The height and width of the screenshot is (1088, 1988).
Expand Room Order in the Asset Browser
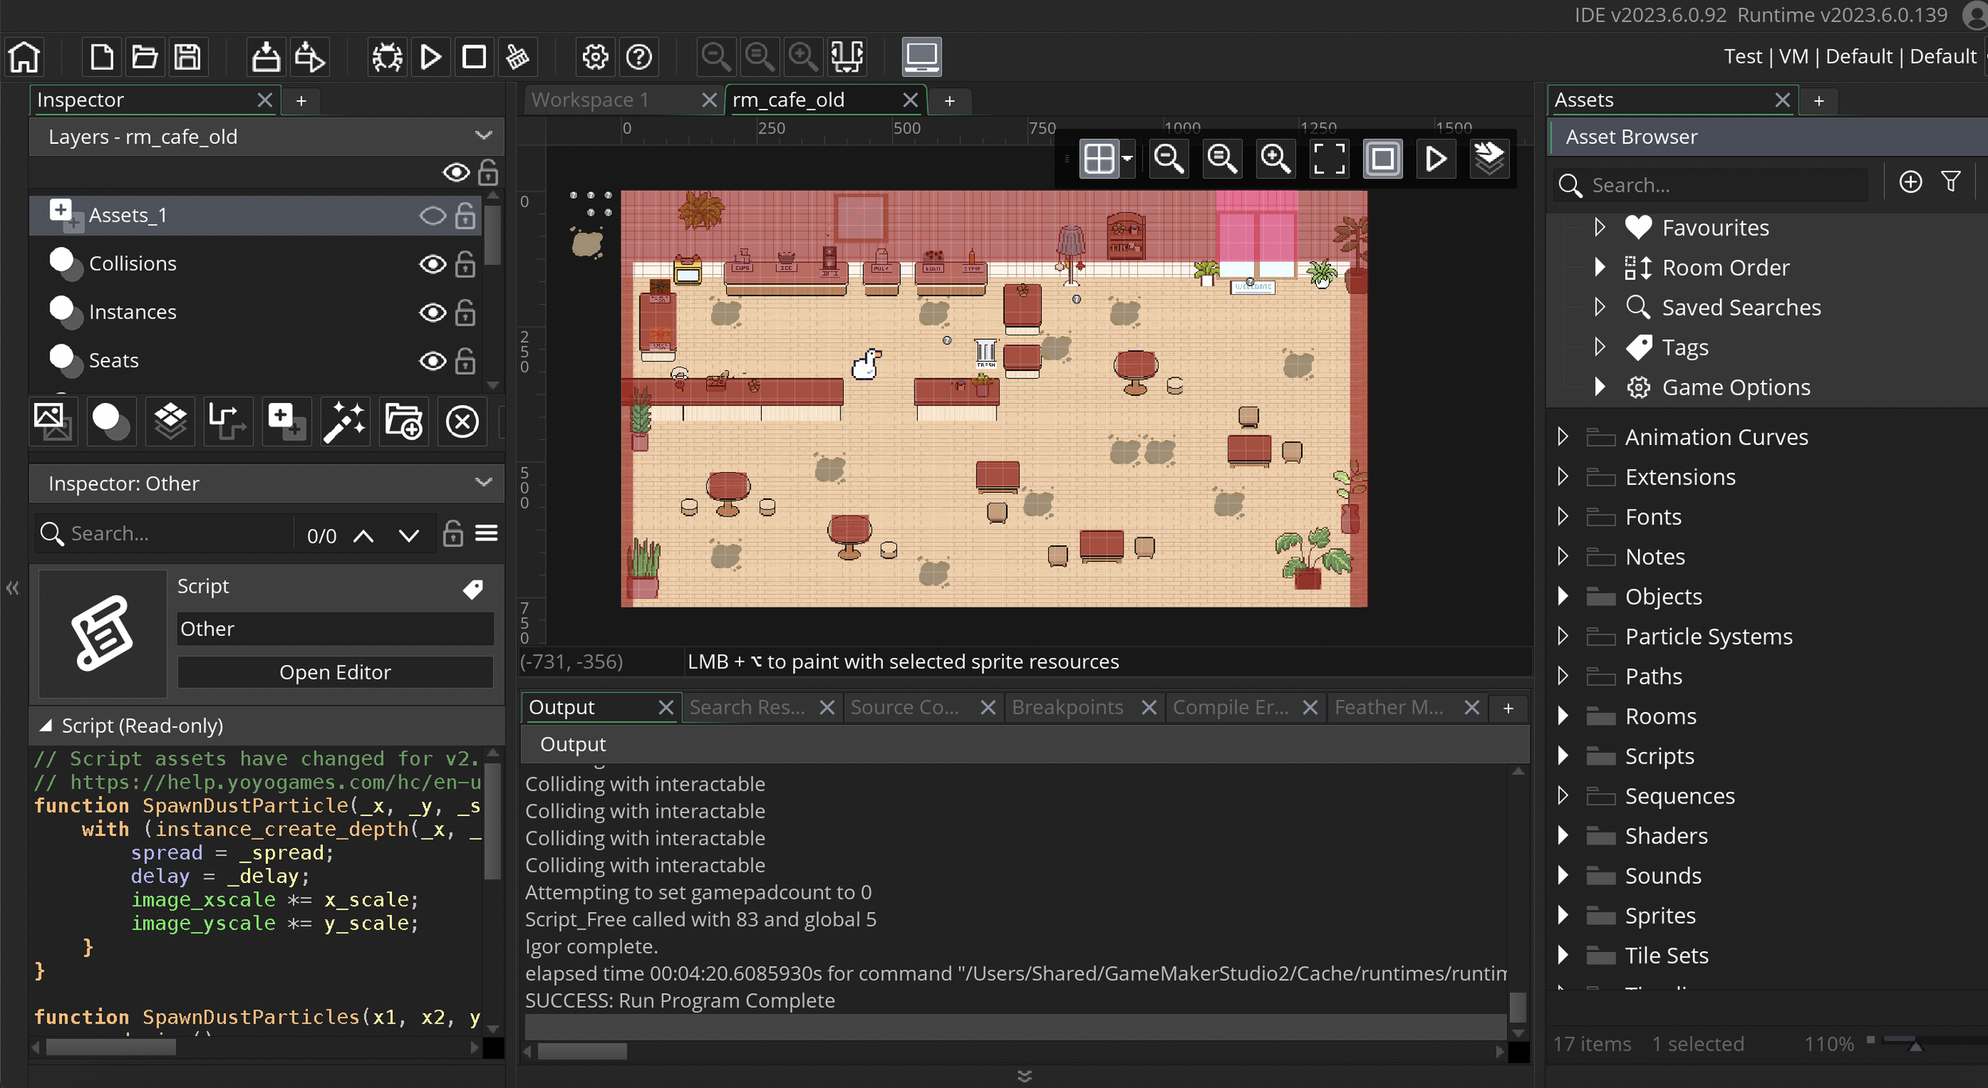pyautogui.click(x=1600, y=267)
